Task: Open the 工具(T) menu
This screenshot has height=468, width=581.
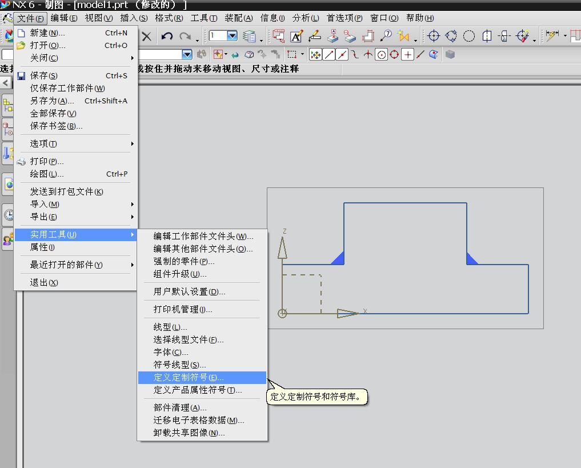Action: point(204,18)
